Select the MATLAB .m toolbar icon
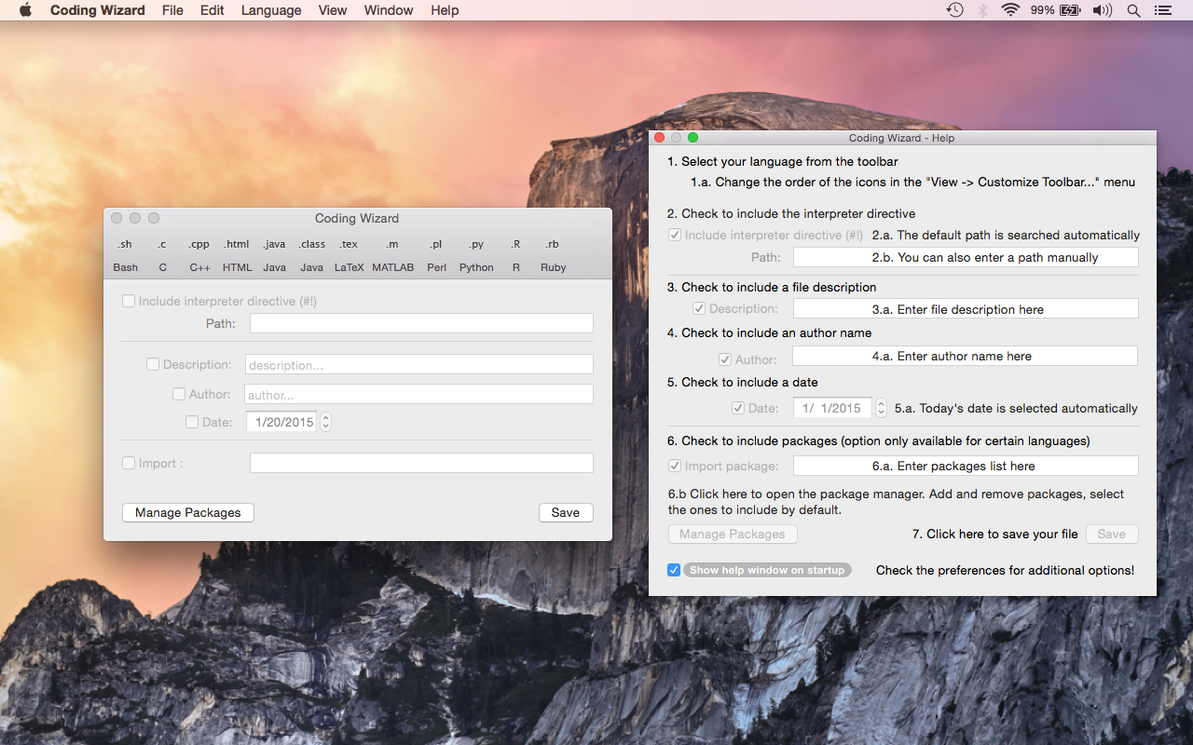 point(392,255)
